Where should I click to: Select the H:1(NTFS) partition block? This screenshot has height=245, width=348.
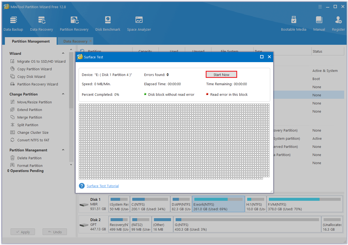tap(256, 204)
